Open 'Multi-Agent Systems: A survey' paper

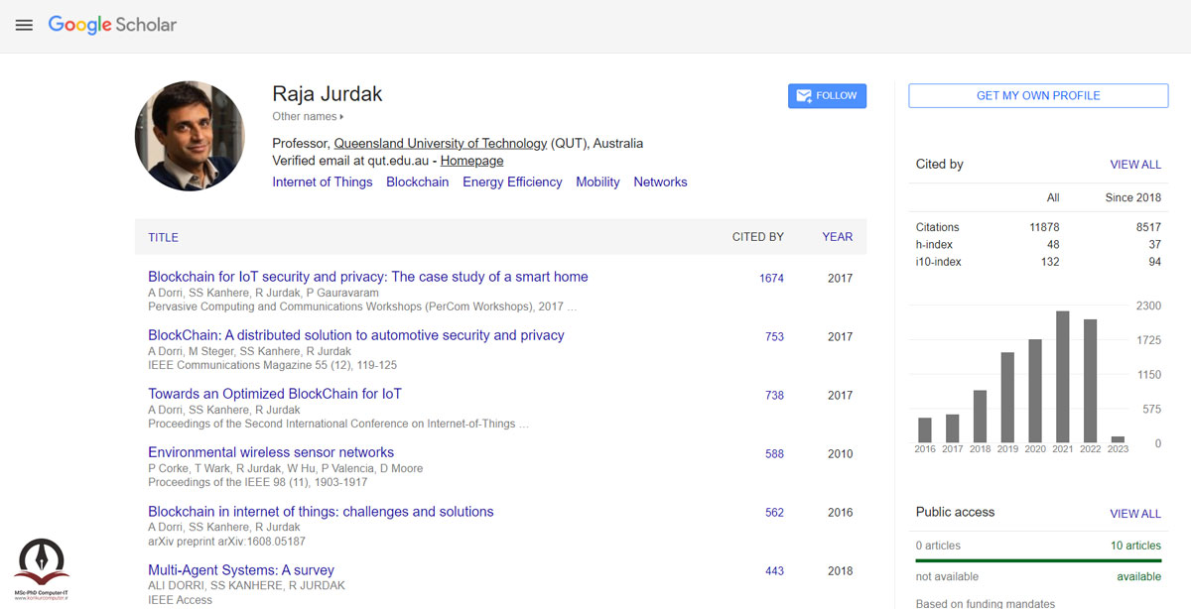coord(241,570)
